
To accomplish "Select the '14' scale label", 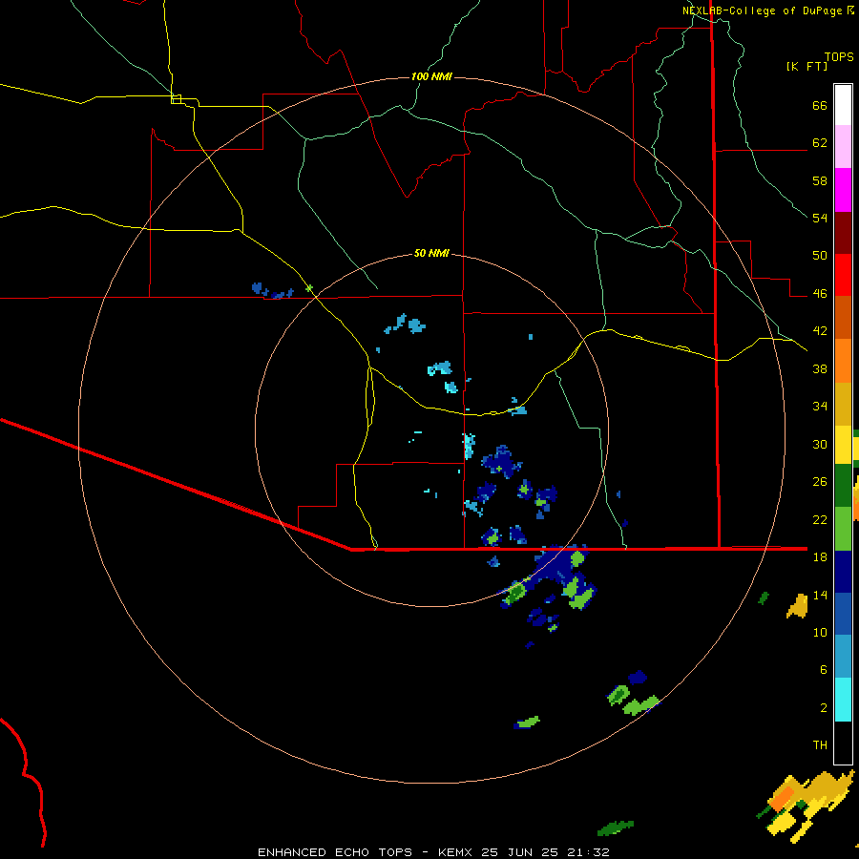I will [x=820, y=595].
